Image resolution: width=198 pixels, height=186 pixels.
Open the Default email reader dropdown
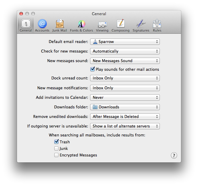pyautogui.click(x=125, y=42)
